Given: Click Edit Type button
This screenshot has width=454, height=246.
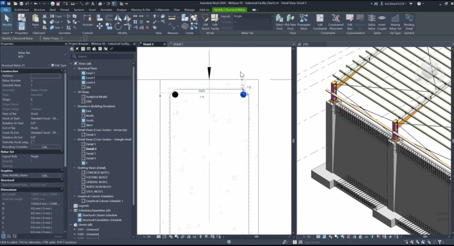Looking at the screenshot, I should tap(59, 66).
